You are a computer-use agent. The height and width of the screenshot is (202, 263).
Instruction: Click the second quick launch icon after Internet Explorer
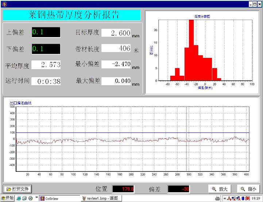tap(24, 198)
